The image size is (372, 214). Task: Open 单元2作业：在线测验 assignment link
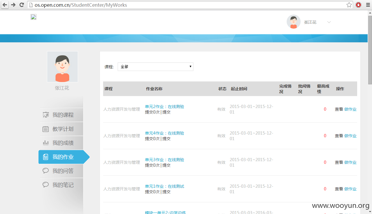(165, 107)
